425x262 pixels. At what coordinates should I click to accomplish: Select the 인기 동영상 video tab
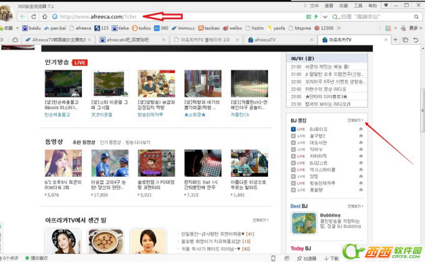point(110,142)
